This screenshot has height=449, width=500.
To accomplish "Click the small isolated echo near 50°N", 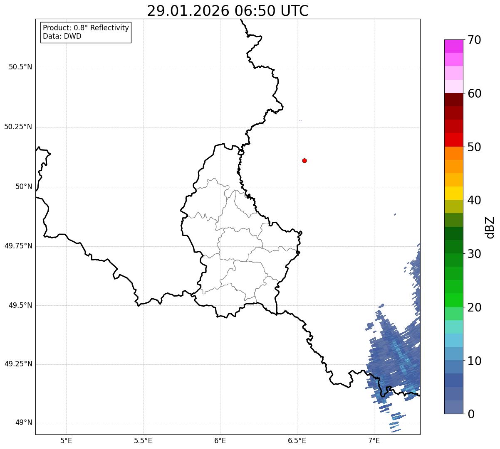I will pyautogui.click(x=395, y=214).
